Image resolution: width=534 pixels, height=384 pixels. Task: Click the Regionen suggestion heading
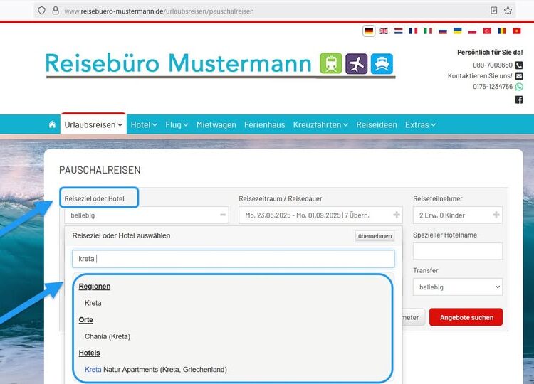coord(94,287)
